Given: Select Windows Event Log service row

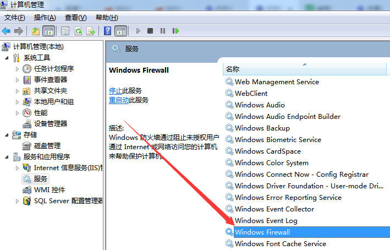Looking at the screenshot, I should click(266, 221).
